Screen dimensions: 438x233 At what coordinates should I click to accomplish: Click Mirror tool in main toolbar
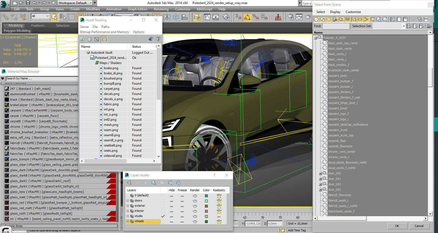click(x=167, y=17)
